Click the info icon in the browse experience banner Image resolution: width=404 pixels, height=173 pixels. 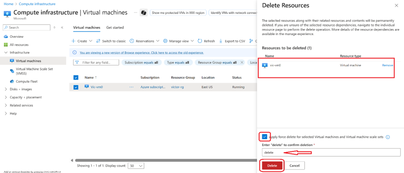(x=75, y=53)
